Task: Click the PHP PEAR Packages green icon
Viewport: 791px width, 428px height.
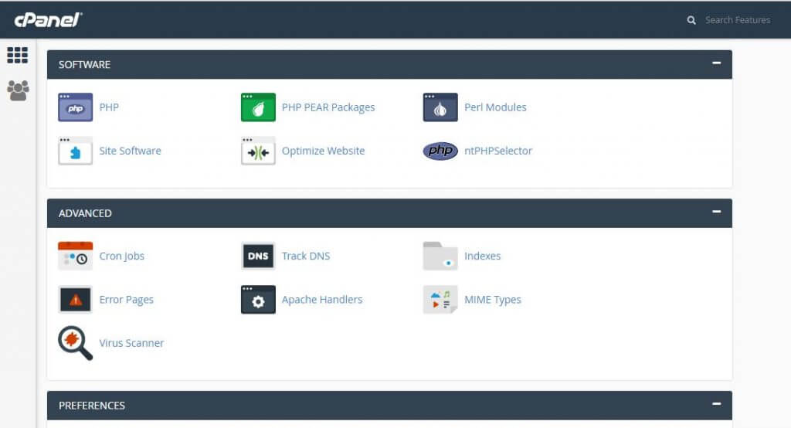Action: click(x=258, y=107)
